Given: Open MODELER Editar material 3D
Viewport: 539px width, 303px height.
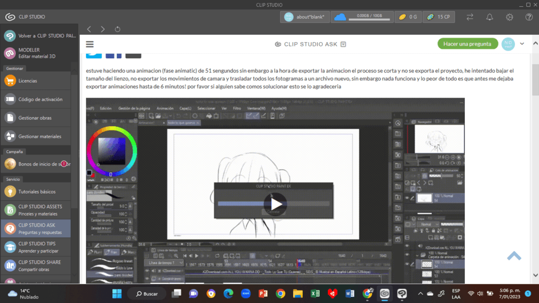Looking at the screenshot, I should [40, 53].
